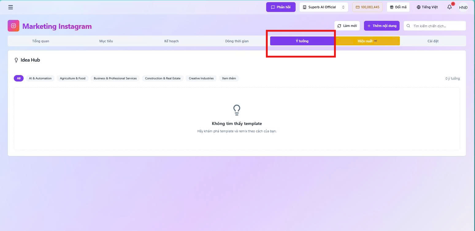
Task: Expand more categories with Xem thêm
Action: click(x=229, y=78)
